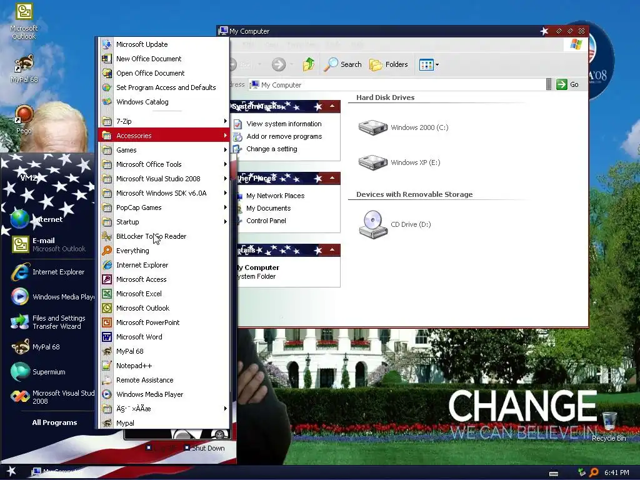Image resolution: width=640 pixels, height=480 pixels.
Task: Start Microsoft Excel
Action: point(163,294)
